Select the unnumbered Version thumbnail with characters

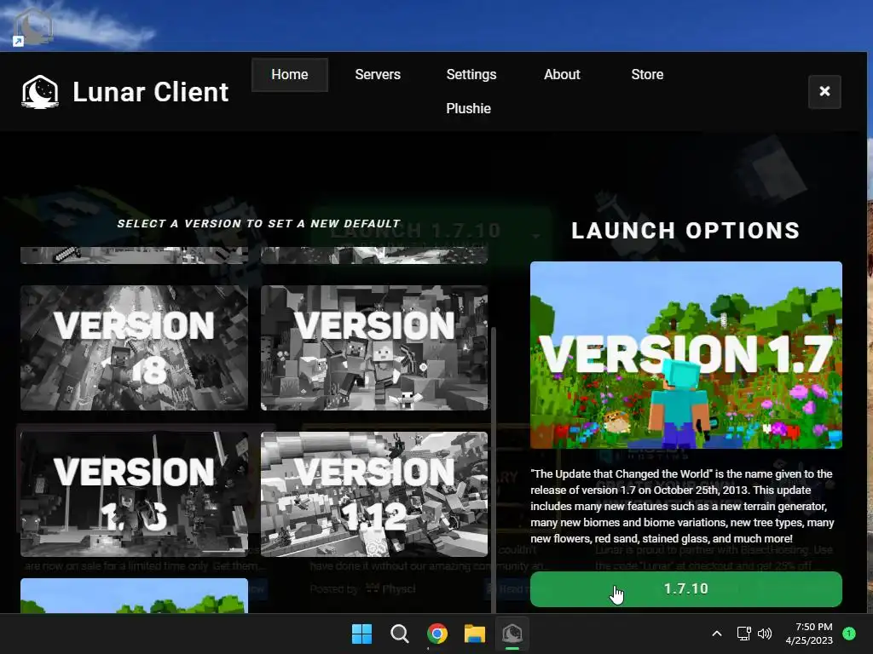click(374, 347)
